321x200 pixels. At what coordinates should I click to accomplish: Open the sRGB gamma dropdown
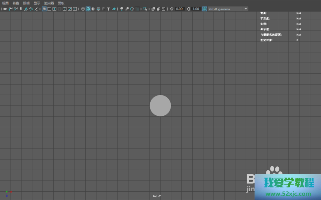[228, 9]
